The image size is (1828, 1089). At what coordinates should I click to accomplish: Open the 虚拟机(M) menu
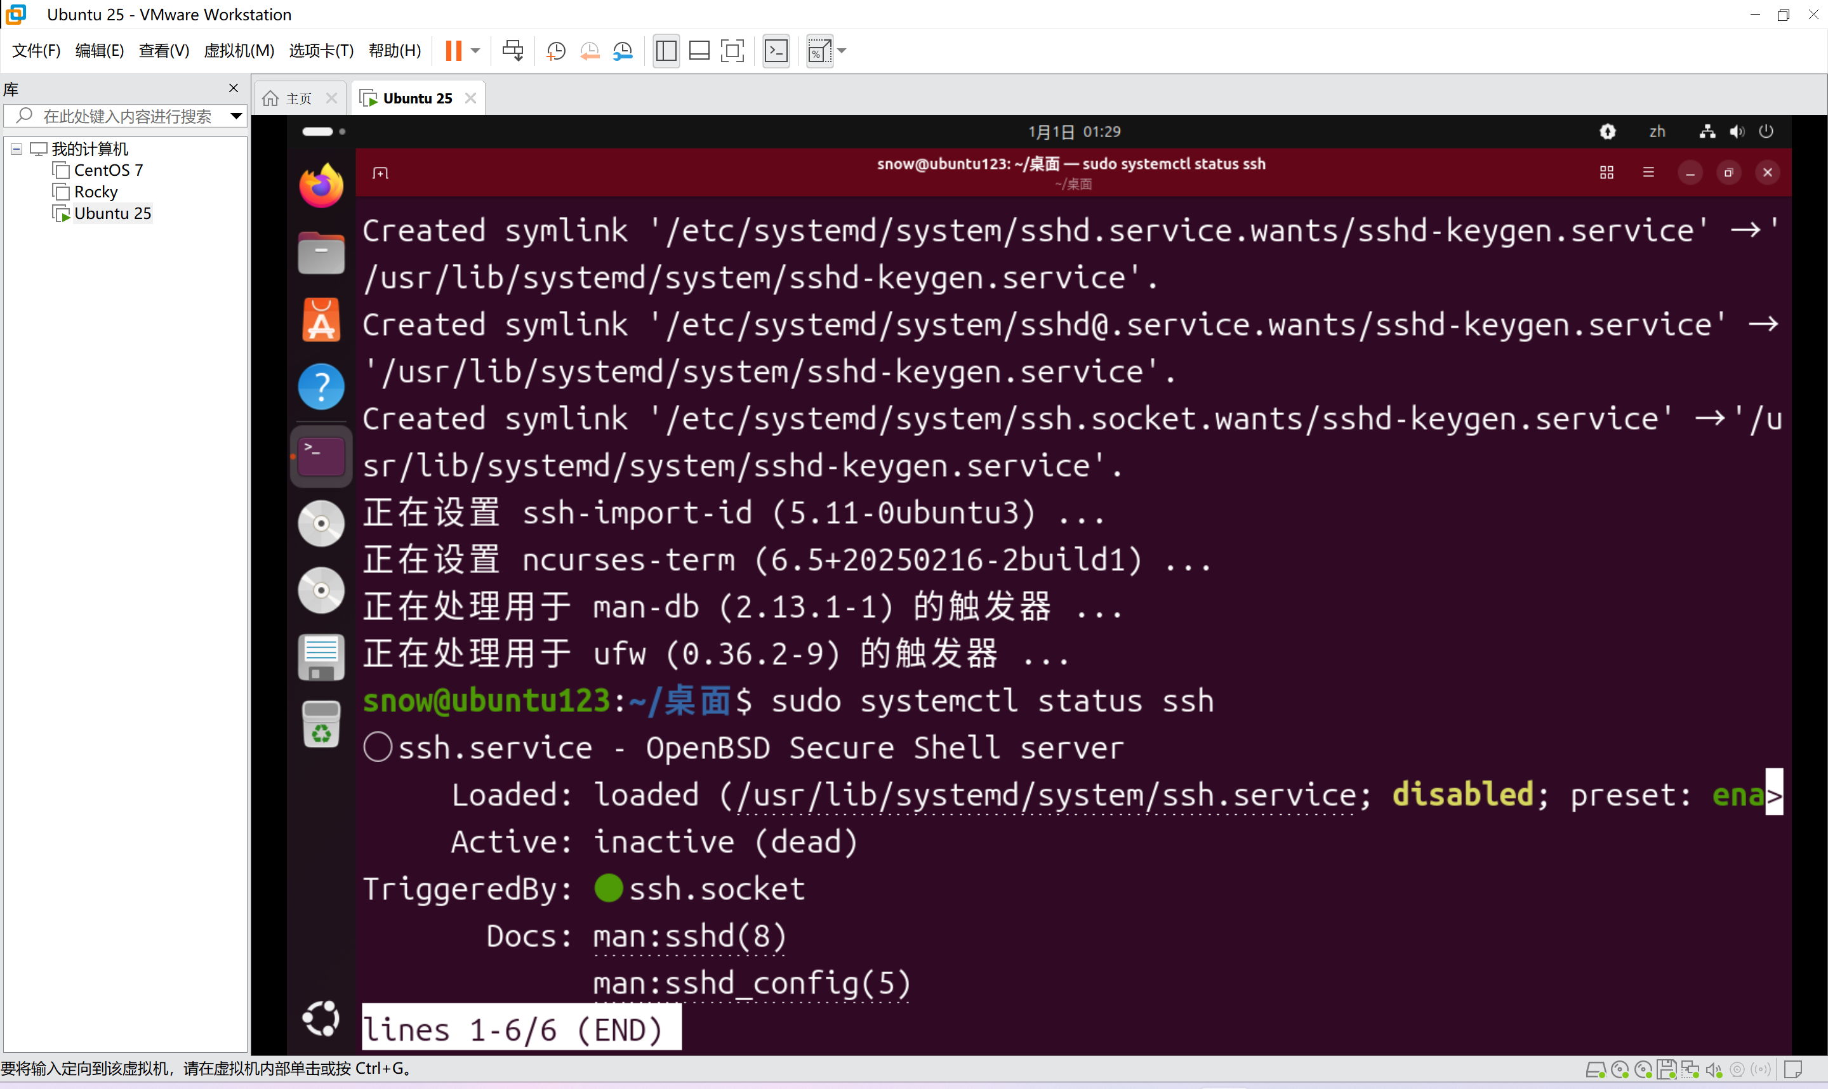click(239, 51)
